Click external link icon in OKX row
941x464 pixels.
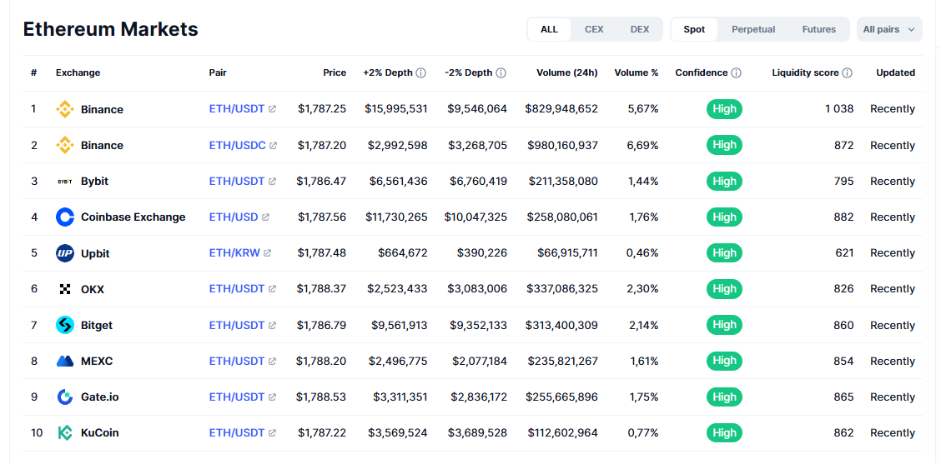(273, 289)
